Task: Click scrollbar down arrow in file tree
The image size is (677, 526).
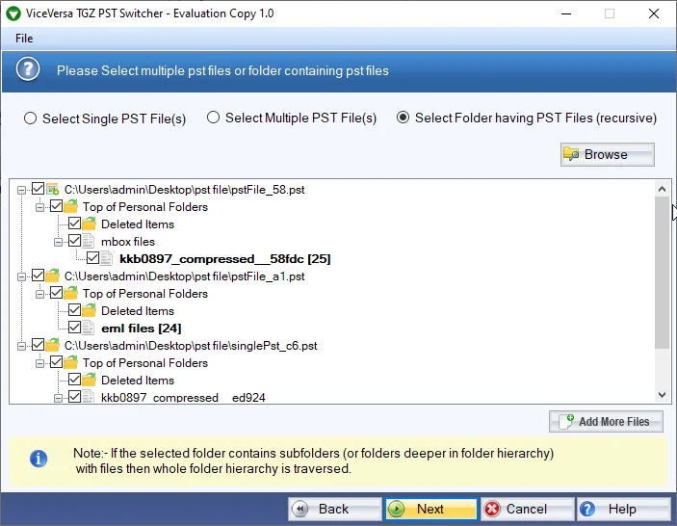Action: [662, 394]
